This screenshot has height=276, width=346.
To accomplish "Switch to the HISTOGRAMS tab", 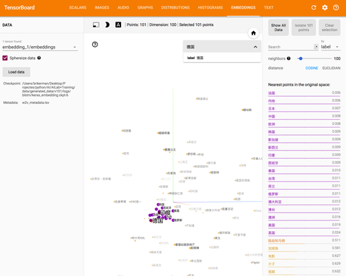I will tap(210, 7).
